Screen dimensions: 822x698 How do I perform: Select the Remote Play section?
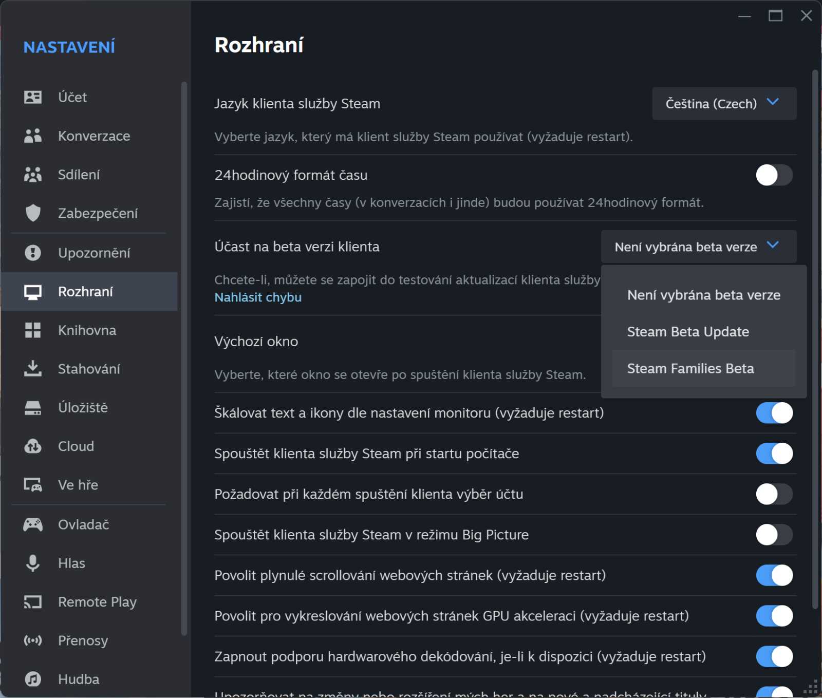(89, 602)
